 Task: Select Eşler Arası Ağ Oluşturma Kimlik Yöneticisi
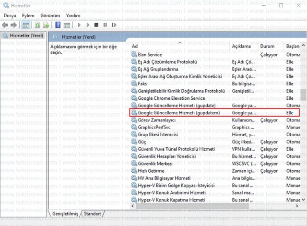(215, 76)
